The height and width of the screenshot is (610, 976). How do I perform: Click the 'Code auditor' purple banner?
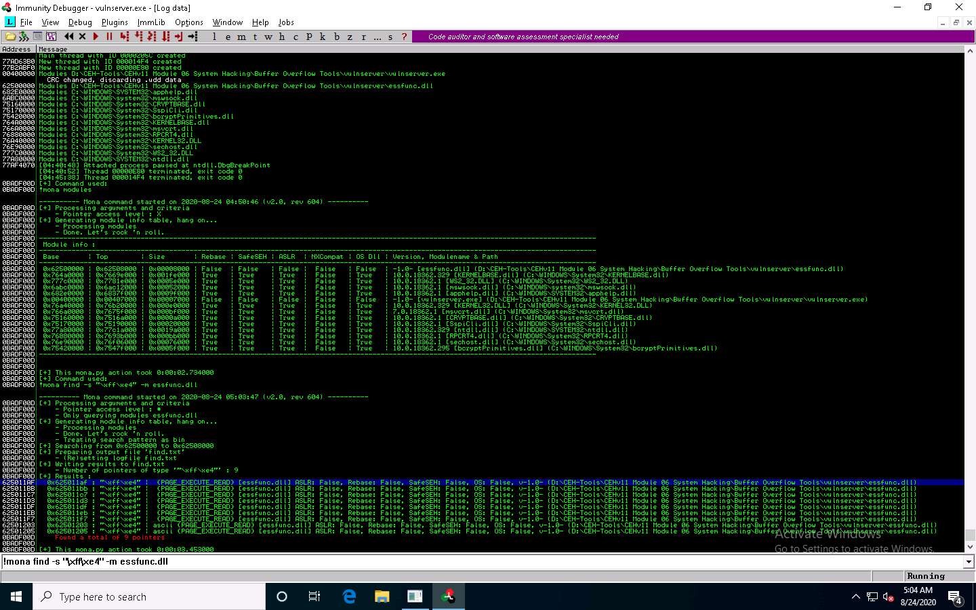pos(693,37)
